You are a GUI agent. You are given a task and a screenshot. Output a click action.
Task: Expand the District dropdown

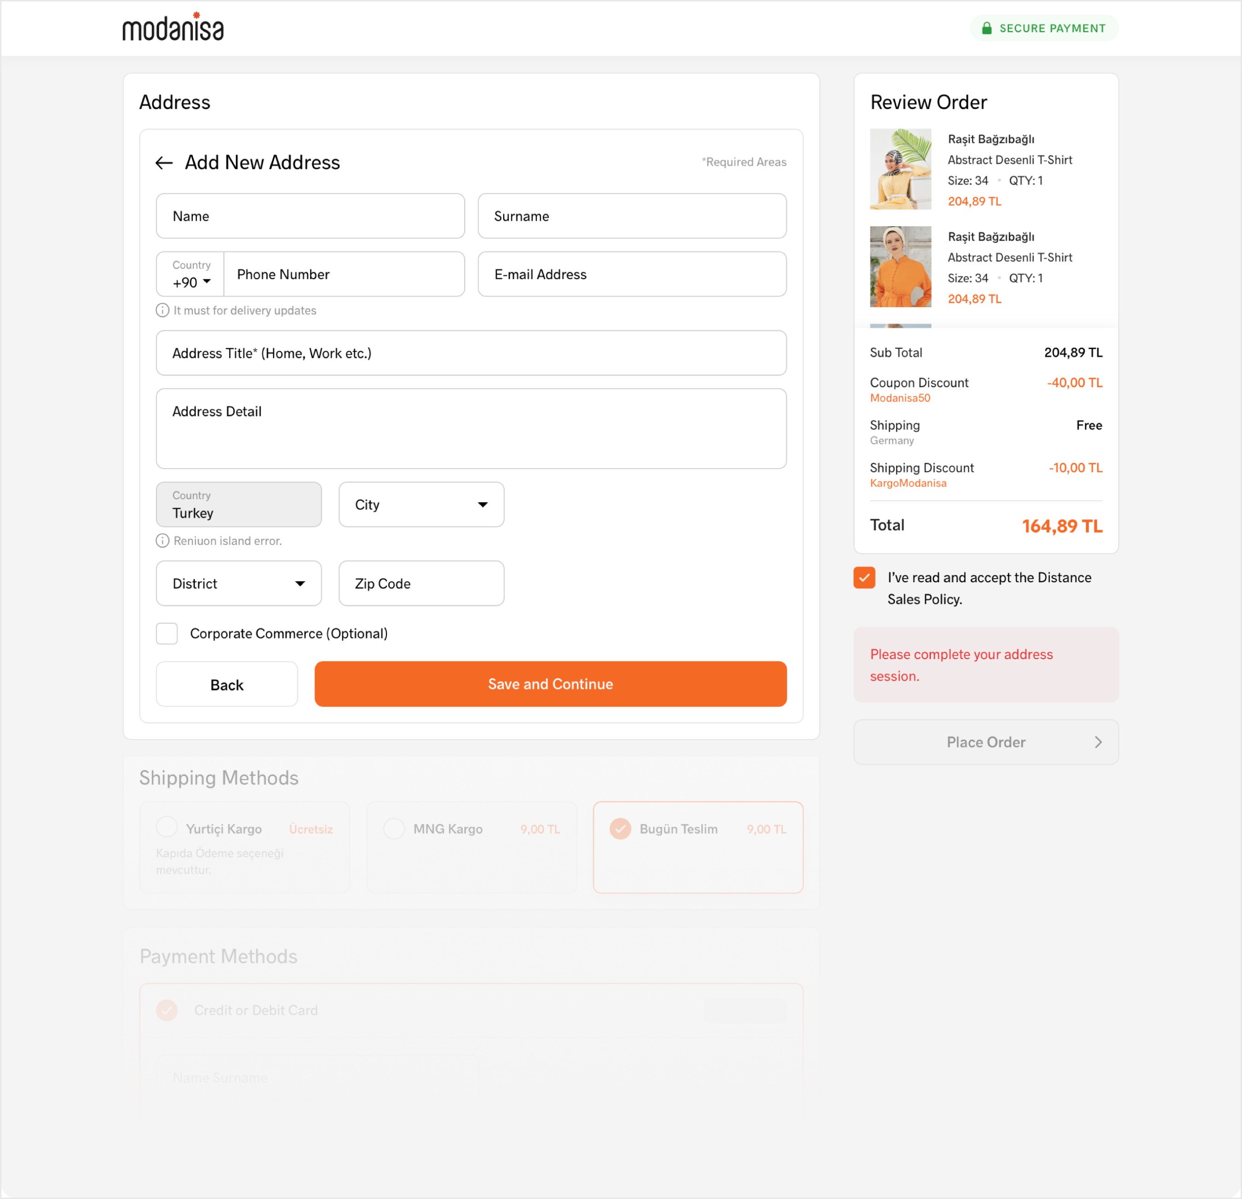238,583
